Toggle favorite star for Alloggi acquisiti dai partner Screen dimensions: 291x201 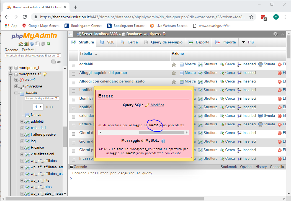pyautogui.click(x=174, y=73)
